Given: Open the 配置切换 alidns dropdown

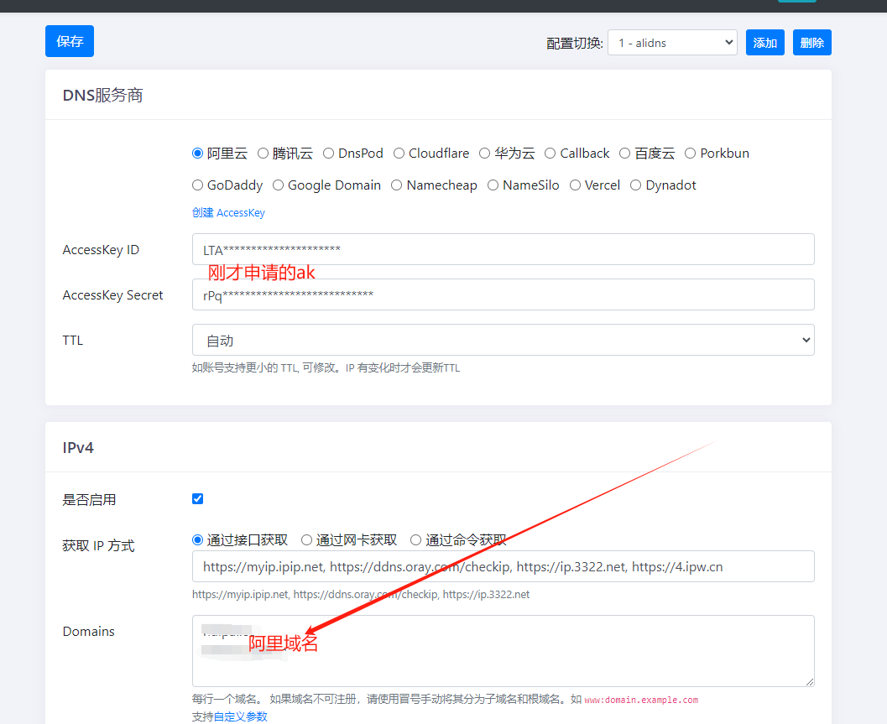Looking at the screenshot, I should pos(671,43).
